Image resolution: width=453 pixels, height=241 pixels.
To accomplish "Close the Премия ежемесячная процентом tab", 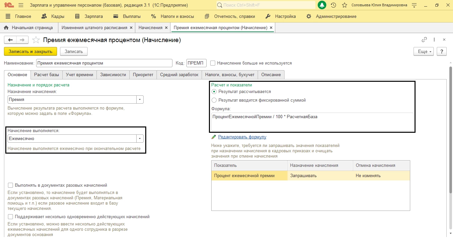I will pos(271,28).
